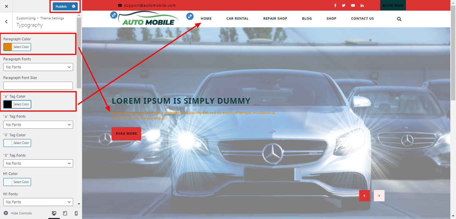Switch to mobile preview mode
Image resolution: width=456 pixels, height=219 pixels.
(x=76, y=213)
